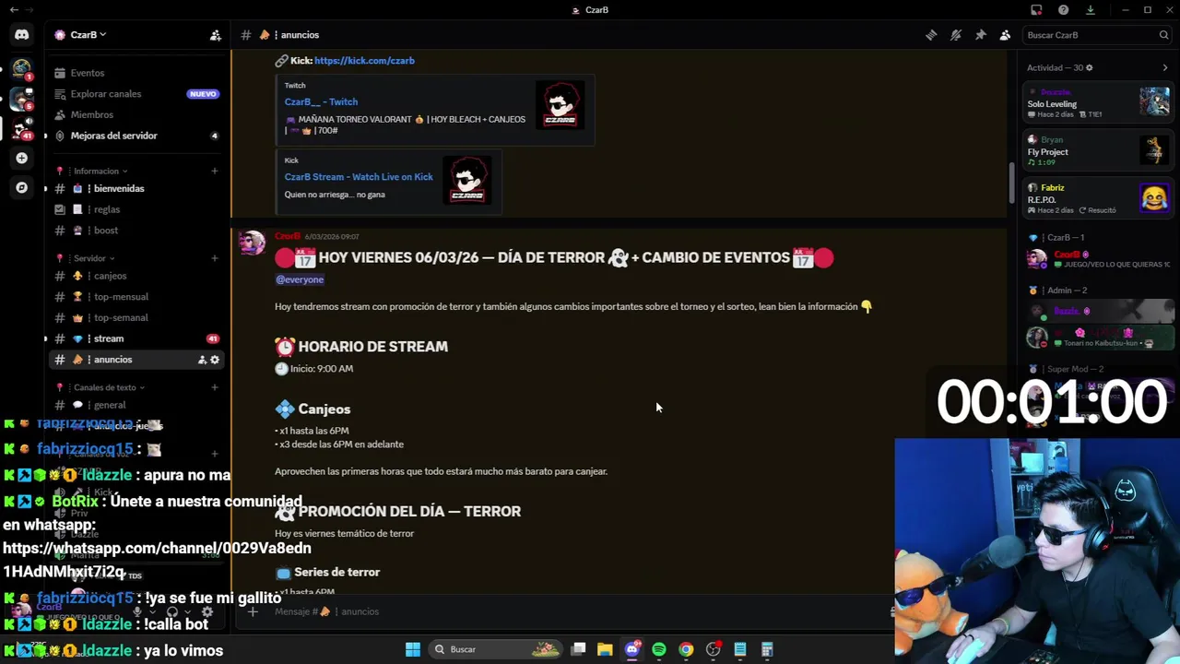Click the chat message scrollbar thumb

[x=1011, y=184]
